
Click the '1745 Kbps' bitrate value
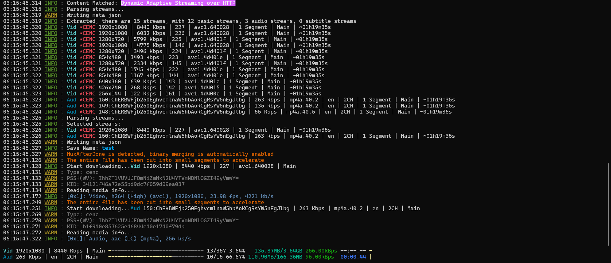(x=145, y=70)
